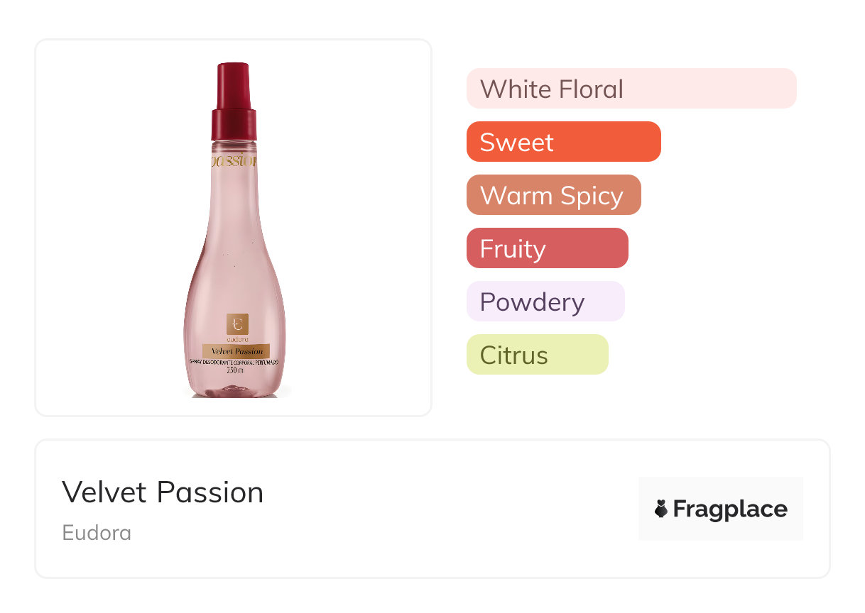Select the Sweet accord bar
865x613 pixels.
pos(563,142)
